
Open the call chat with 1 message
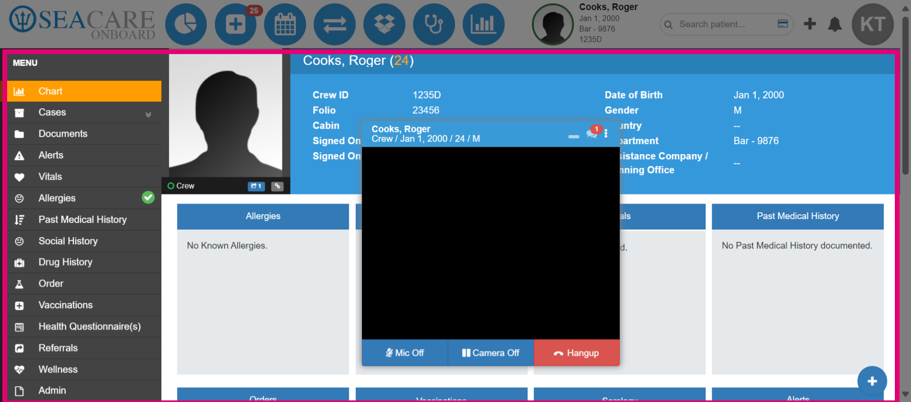point(592,132)
